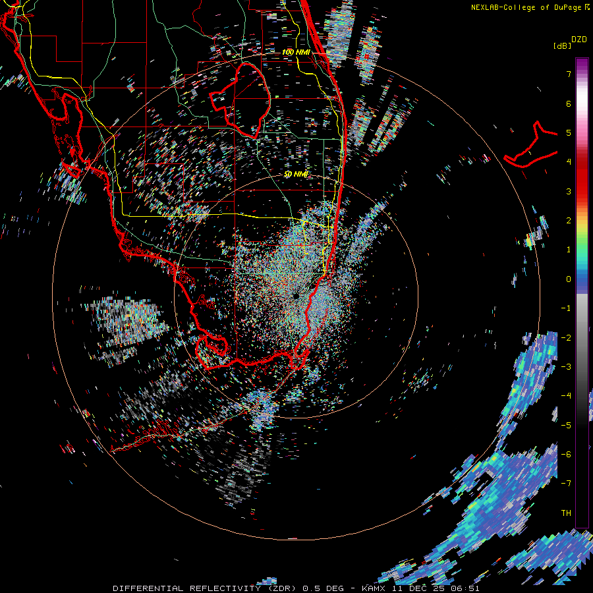Image resolution: width=593 pixels, height=593 pixels.
Task: Click the 7 value on dB scale
Action: [569, 74]
